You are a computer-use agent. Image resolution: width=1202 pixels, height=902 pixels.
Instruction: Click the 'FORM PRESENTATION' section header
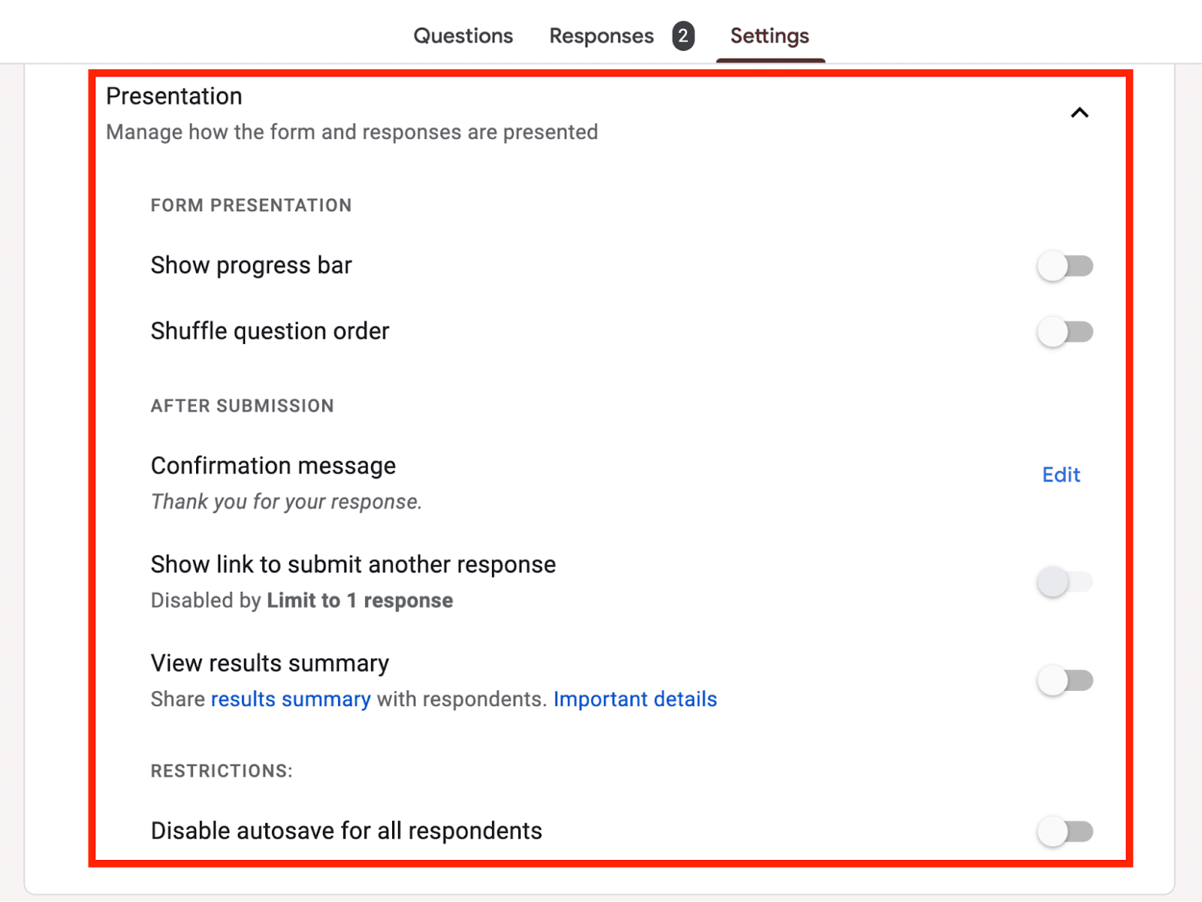251,206
